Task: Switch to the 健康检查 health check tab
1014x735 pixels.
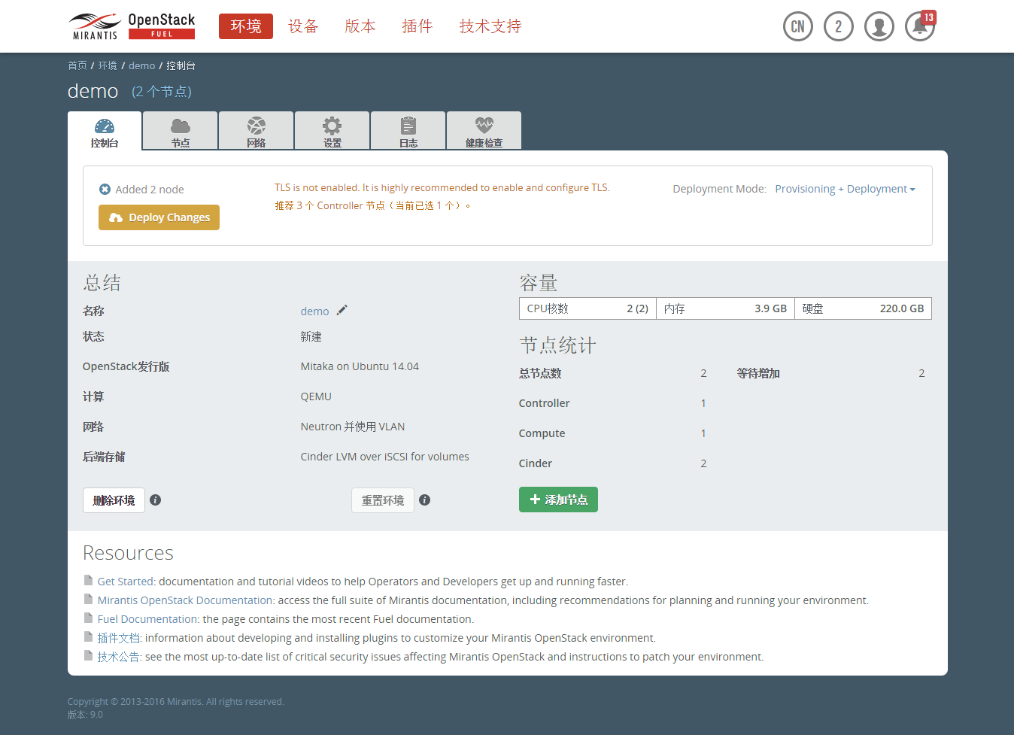Action: tap(484, 131)
